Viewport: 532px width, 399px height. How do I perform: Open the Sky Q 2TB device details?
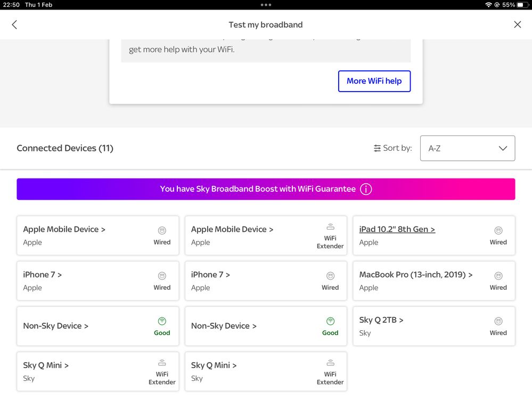(381, 320)
